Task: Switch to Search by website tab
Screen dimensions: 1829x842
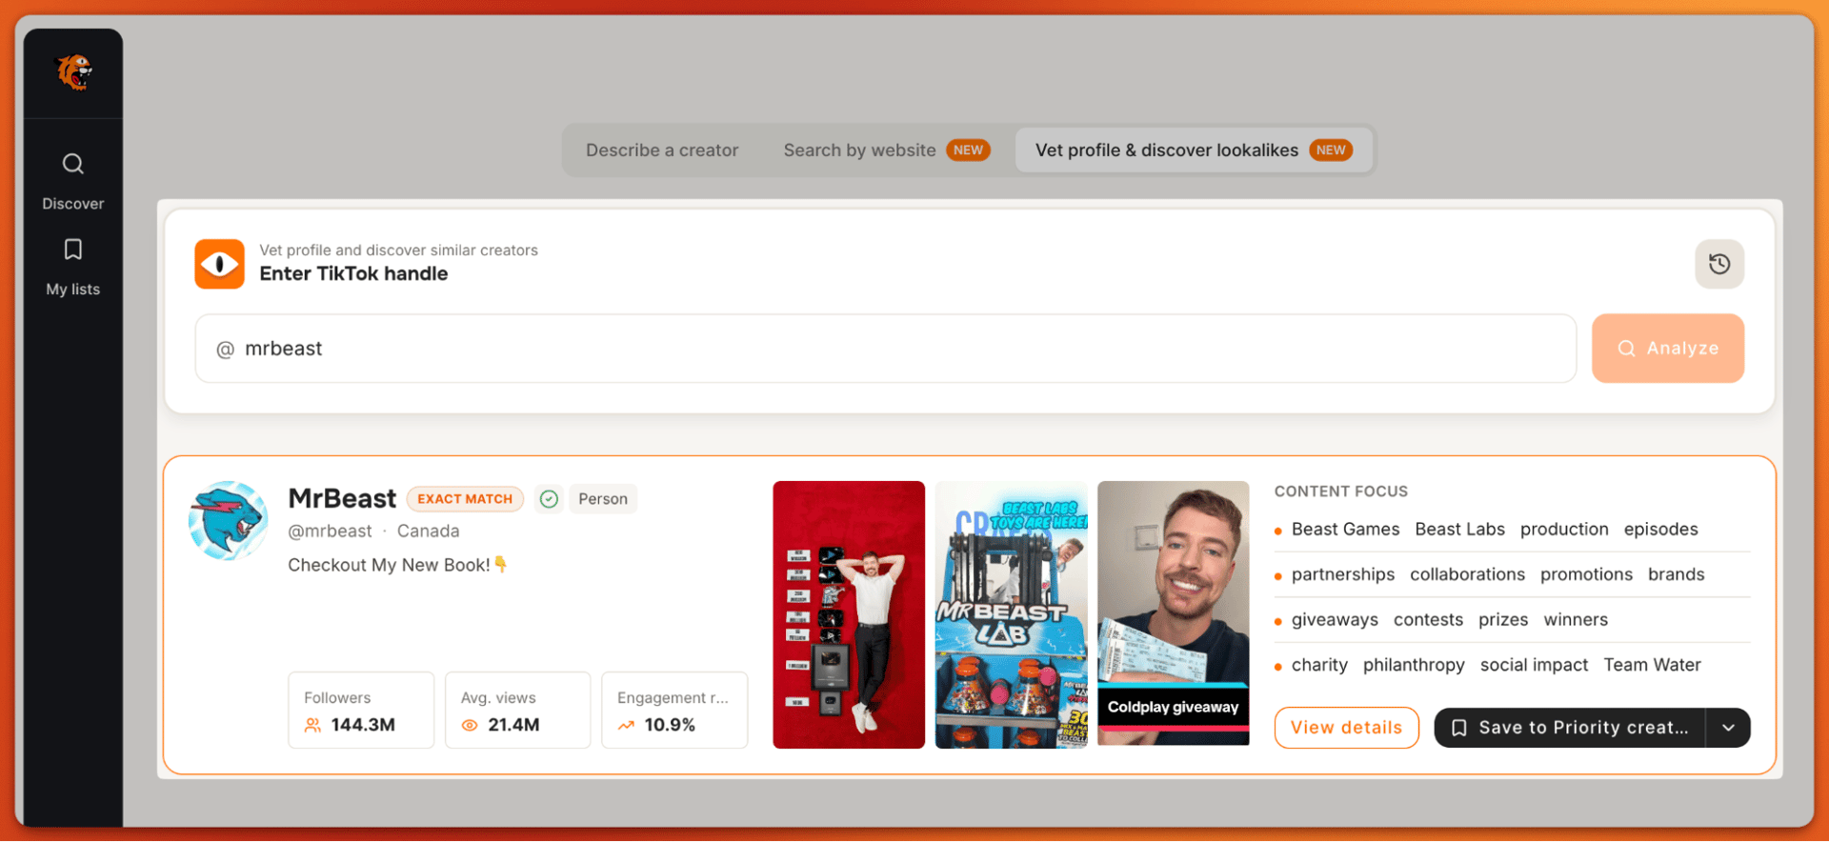Action: pyautogui.click(x=886, y=150)
